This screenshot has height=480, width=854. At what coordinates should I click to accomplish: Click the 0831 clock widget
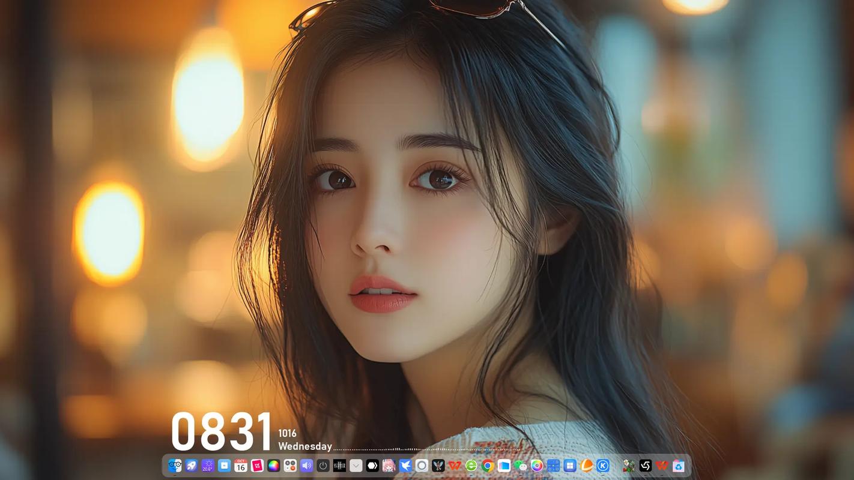click(x=222, y=431)
